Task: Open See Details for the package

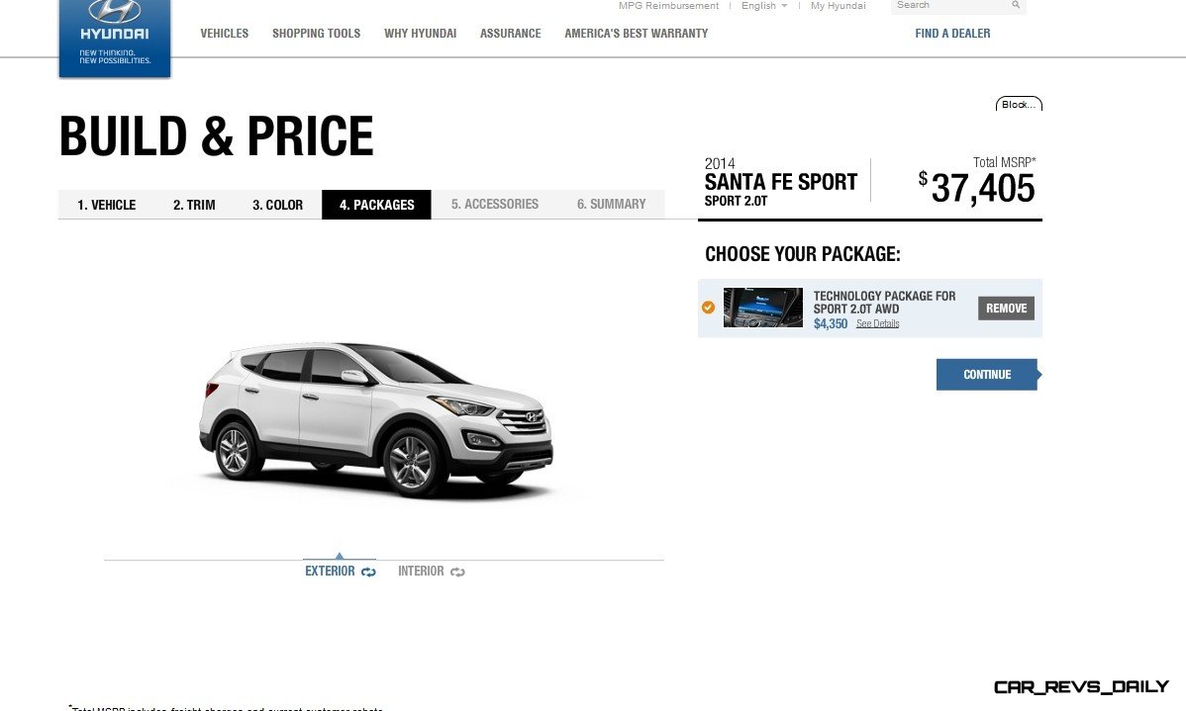Action: pyautogui.click(x=877, y=323)
